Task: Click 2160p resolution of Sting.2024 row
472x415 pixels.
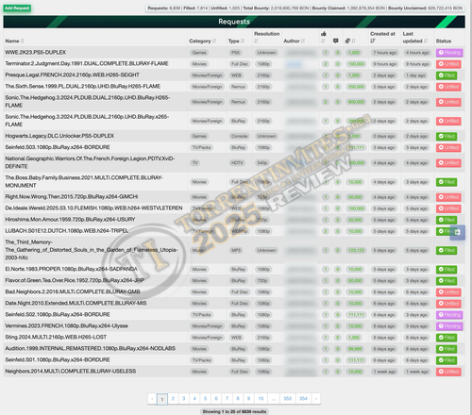Action: [x=263, y=338]
